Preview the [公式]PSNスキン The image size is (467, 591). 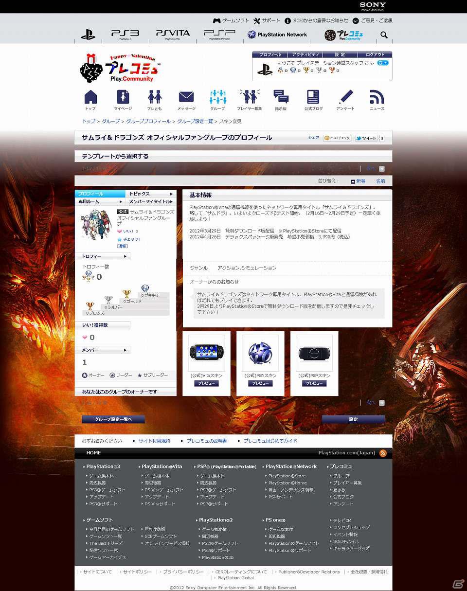[x=260, y=383]
